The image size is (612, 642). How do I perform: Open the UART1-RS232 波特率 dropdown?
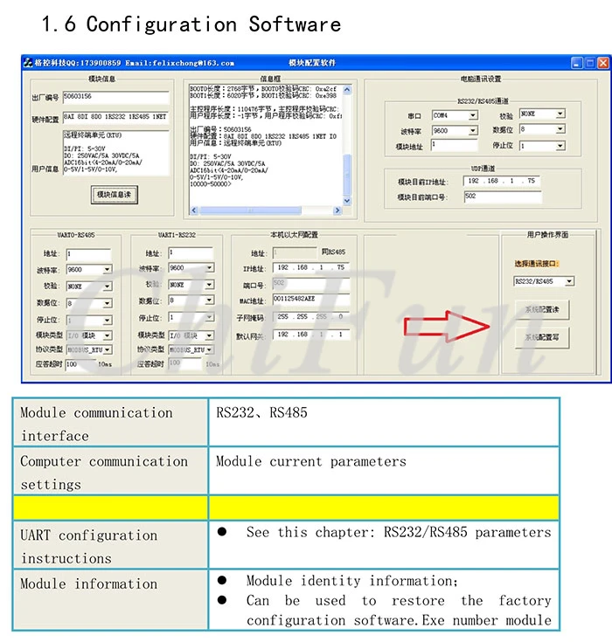210,268
